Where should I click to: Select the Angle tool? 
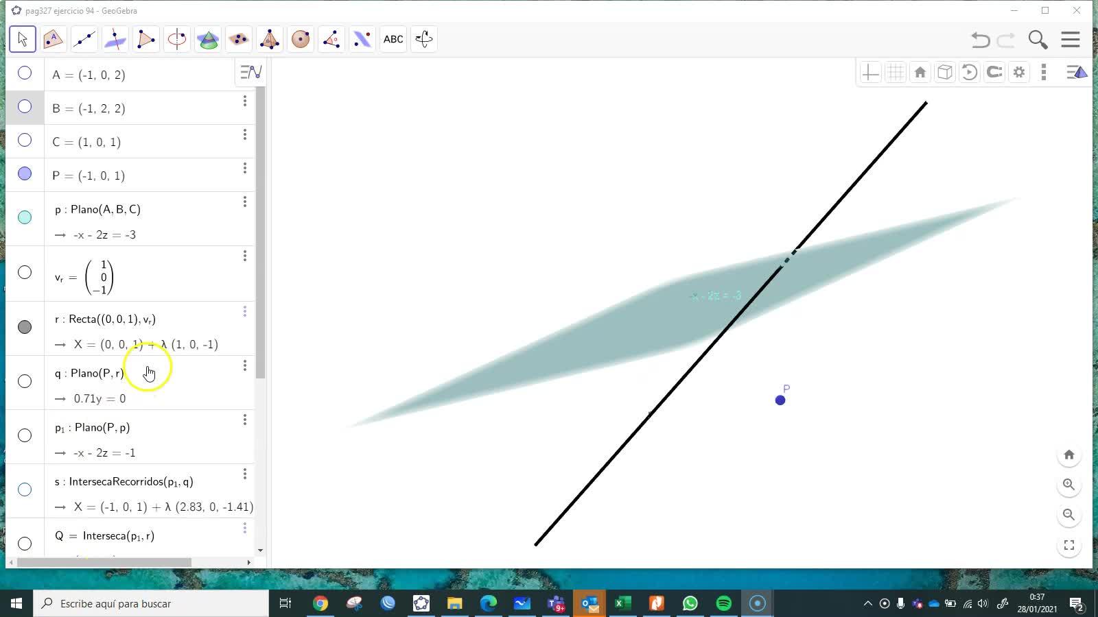pos(331,39)
